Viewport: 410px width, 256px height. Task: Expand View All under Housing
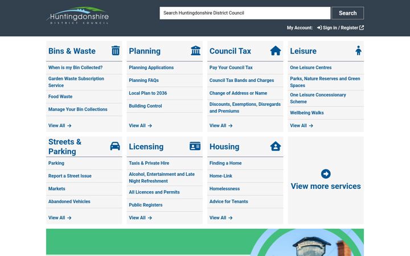pyautogui.click(x=221, y=218)
